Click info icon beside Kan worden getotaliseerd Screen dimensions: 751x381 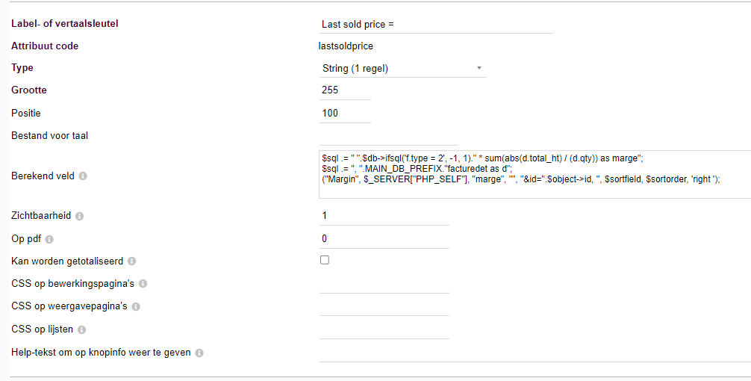pyautogui.click(x=131, y=261)
